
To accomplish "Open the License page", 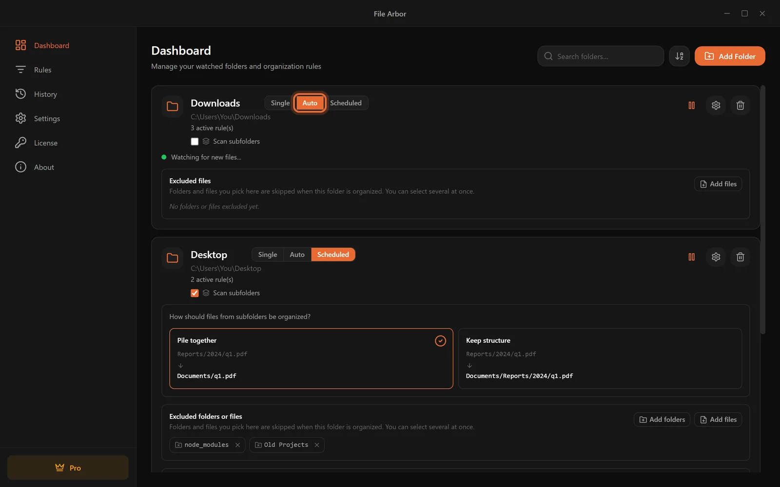I will 68,143.
